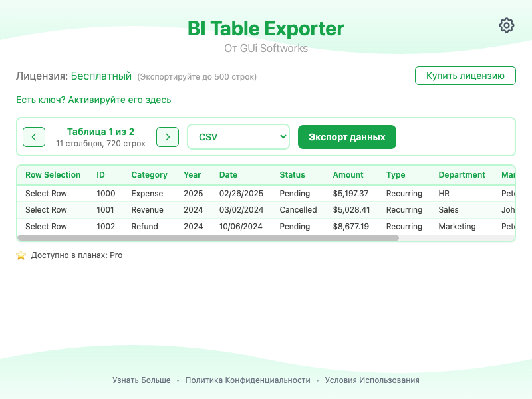The width and height of the screenshot is (532, 399).
Task: Click the Экспорт данных button
Action: [346, 137]
